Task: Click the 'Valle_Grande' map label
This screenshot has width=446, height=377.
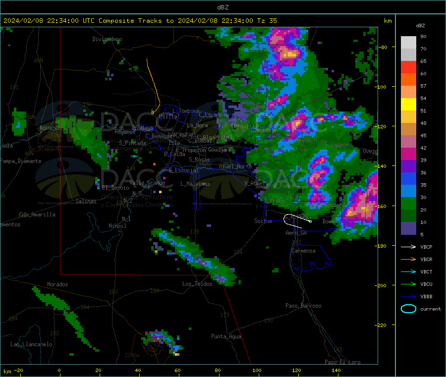Action: 147,183
